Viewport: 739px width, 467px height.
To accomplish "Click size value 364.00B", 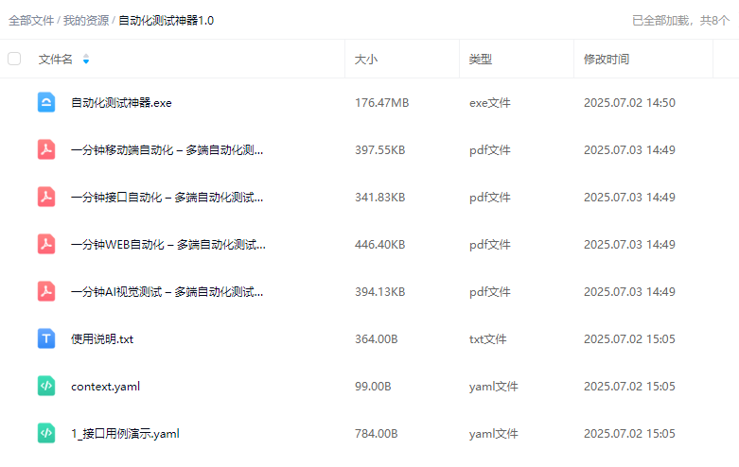I will tap(376, 339).
